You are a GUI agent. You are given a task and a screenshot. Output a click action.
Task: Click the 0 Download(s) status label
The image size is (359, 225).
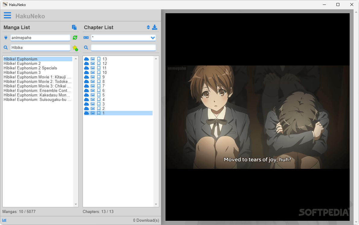tap(146, 220)
